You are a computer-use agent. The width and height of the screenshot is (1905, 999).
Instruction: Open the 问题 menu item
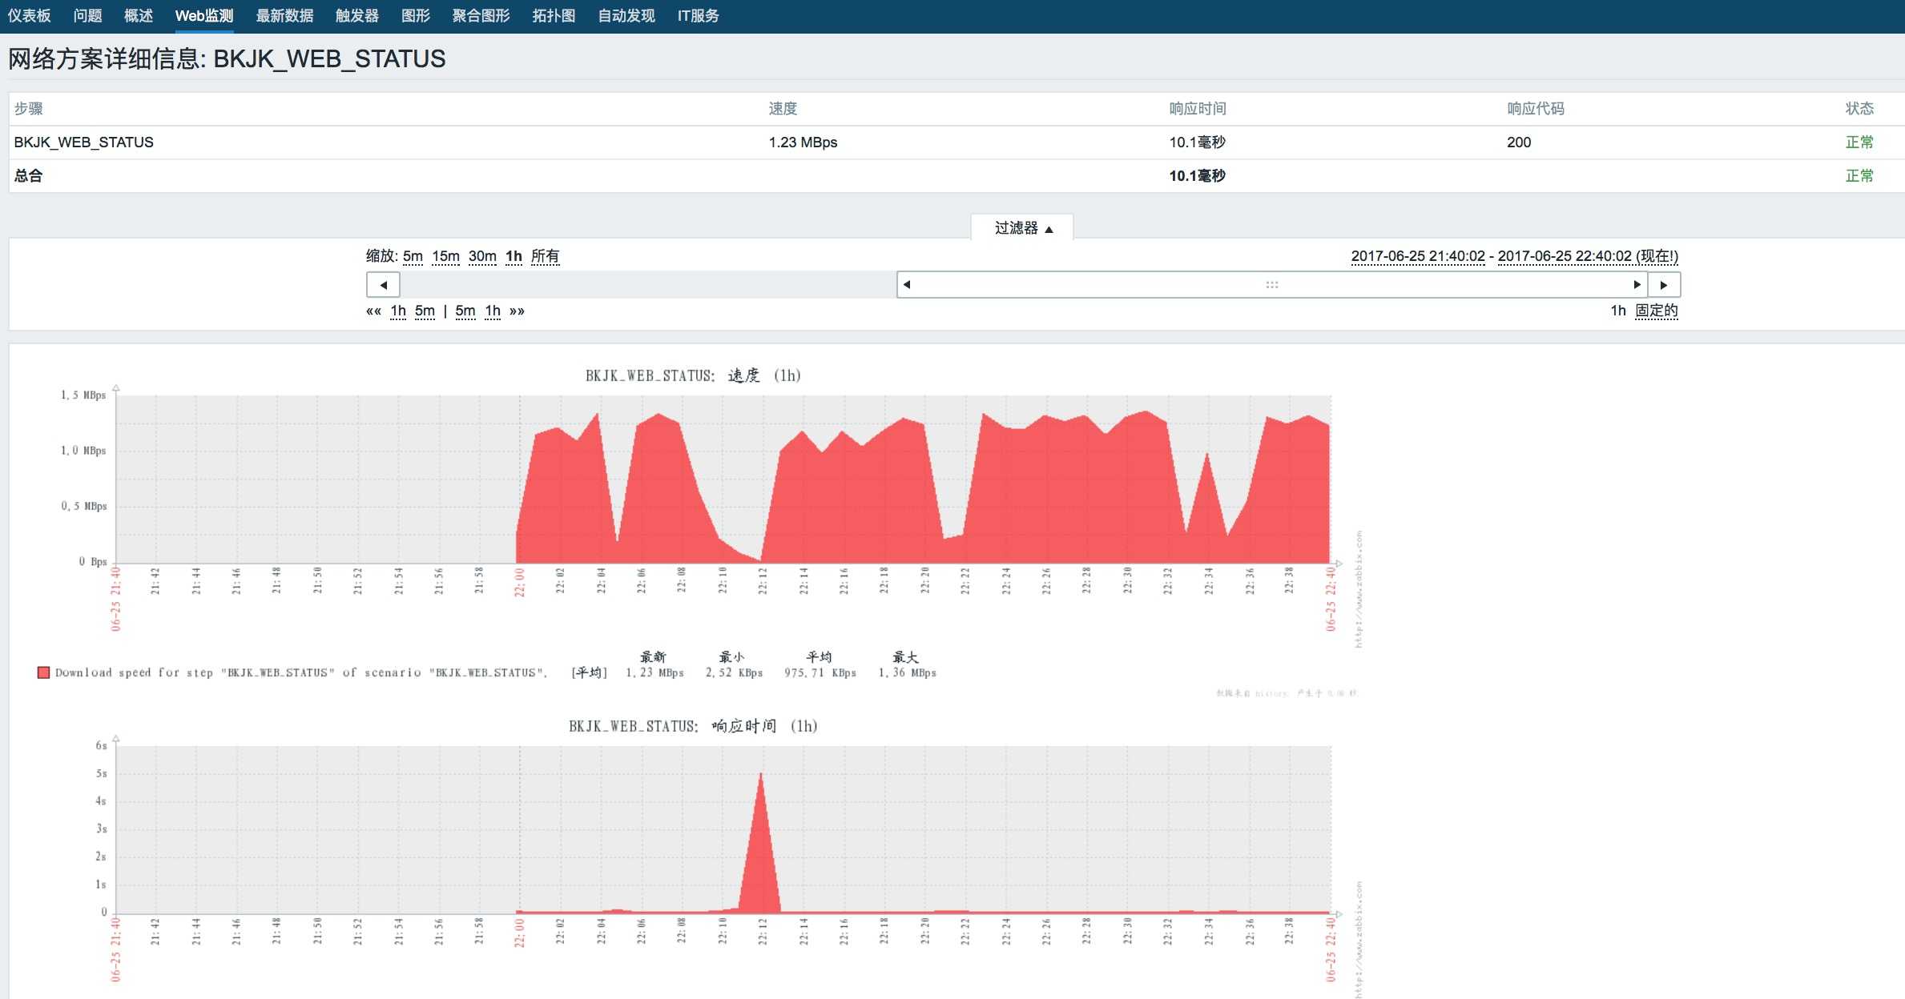(x=87, y=16)
